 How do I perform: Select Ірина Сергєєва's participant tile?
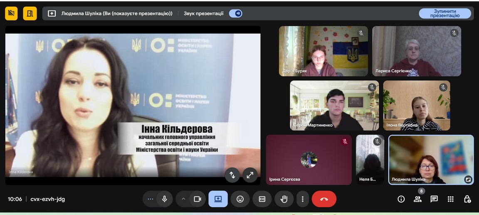point(309,160)
